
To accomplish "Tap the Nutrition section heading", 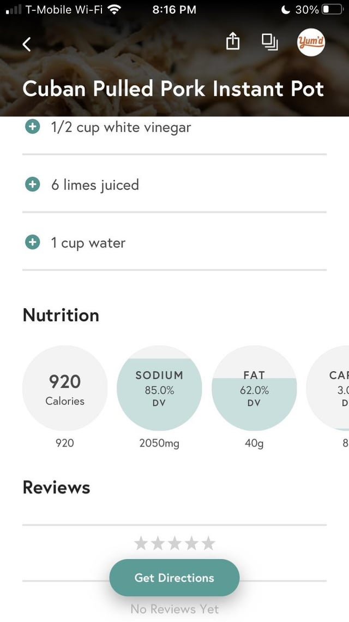I will point(61,315).
